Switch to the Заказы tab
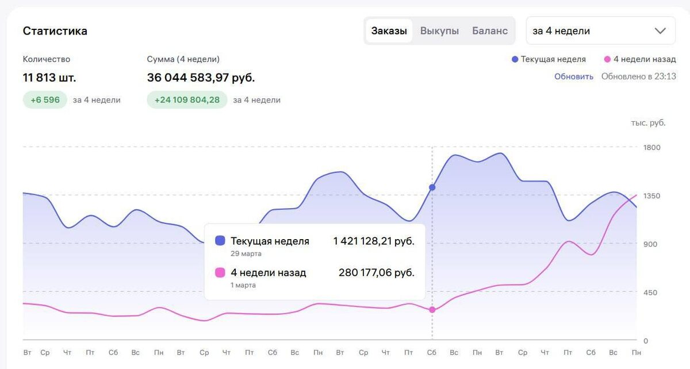Viewport: 690px width, 369px height. pos(389,31)
